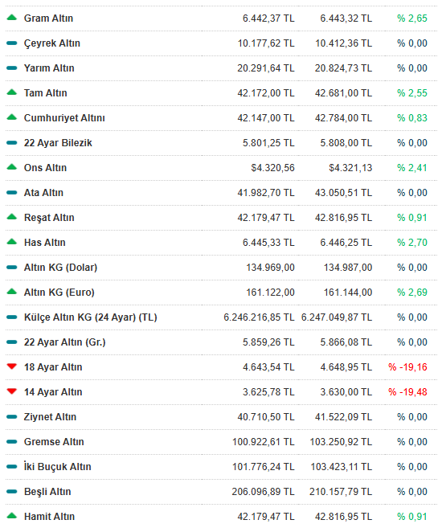Select Gram Altın buy price 6.442,37 TL
Screen dimensions: 438x528
[268, 18]
